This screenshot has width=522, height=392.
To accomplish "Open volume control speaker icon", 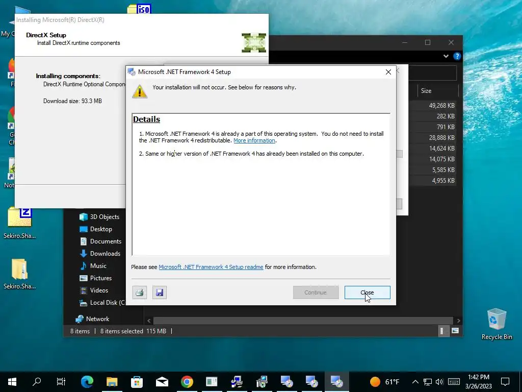I will click(x=439, y=382).
